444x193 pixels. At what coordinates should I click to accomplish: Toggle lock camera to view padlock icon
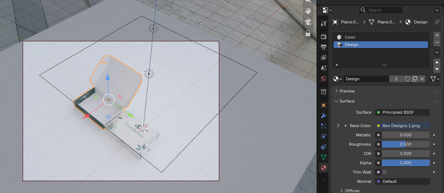coord(308,33)
